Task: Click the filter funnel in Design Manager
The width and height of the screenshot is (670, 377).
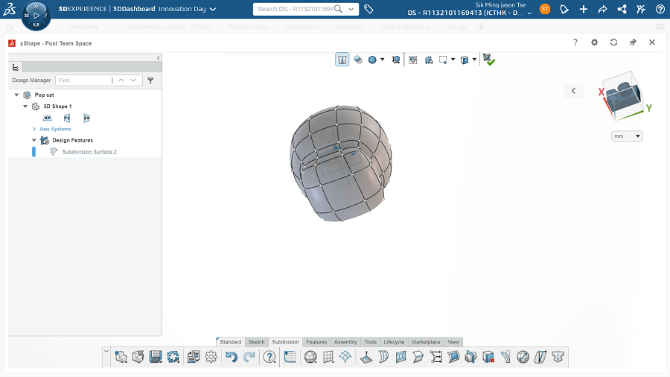Action: [150, 80]
